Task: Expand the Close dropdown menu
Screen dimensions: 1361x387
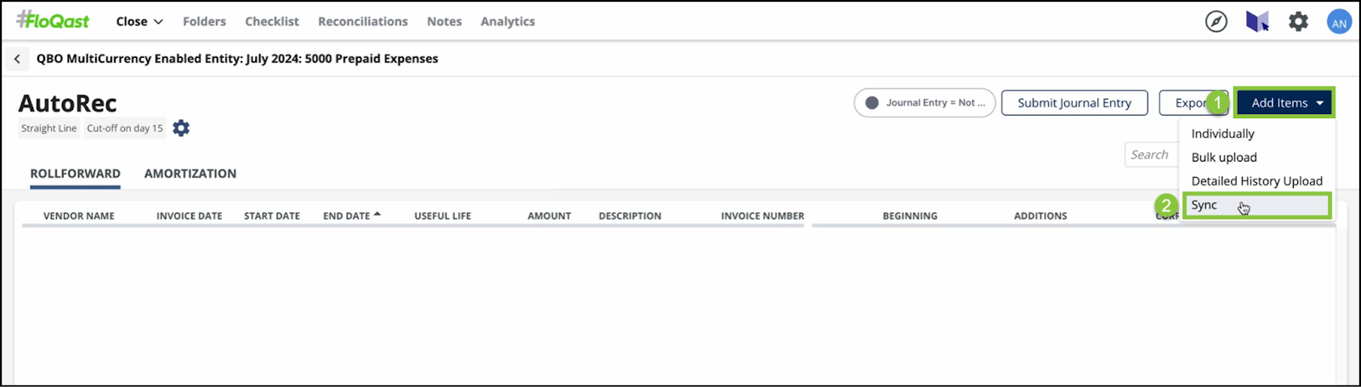Action: 140,21
